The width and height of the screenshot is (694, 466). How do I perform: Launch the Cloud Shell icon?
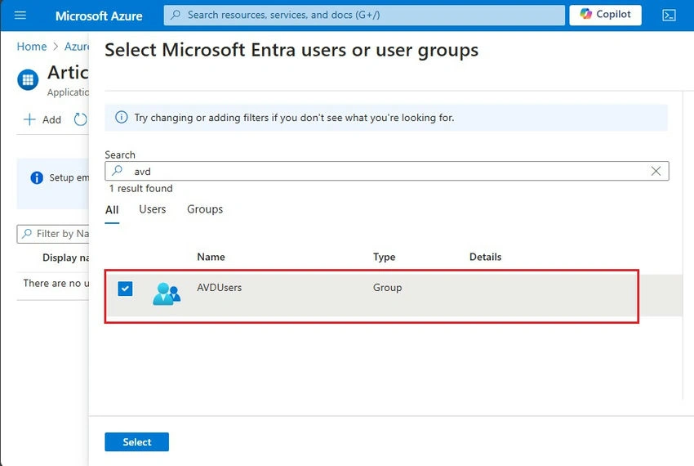pyautogui.click(x=669, y=16)
